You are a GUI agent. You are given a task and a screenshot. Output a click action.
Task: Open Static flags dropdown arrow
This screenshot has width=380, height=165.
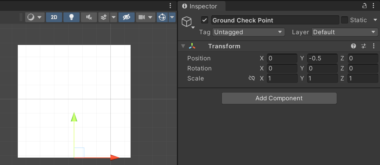(x=375, y=20)
